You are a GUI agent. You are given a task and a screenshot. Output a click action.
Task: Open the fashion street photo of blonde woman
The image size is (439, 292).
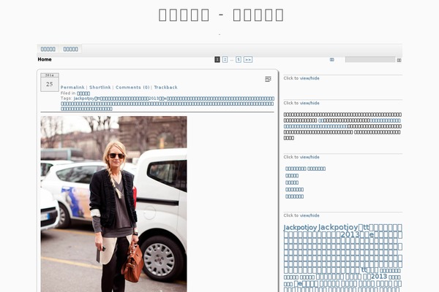click(x=113, y=204)
